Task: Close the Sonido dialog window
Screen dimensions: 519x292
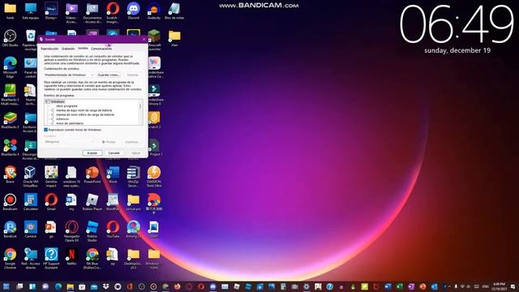Action: (144, 39)
